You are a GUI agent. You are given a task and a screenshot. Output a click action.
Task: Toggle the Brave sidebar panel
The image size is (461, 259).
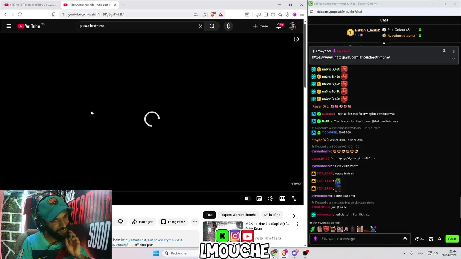pos(266,14)
